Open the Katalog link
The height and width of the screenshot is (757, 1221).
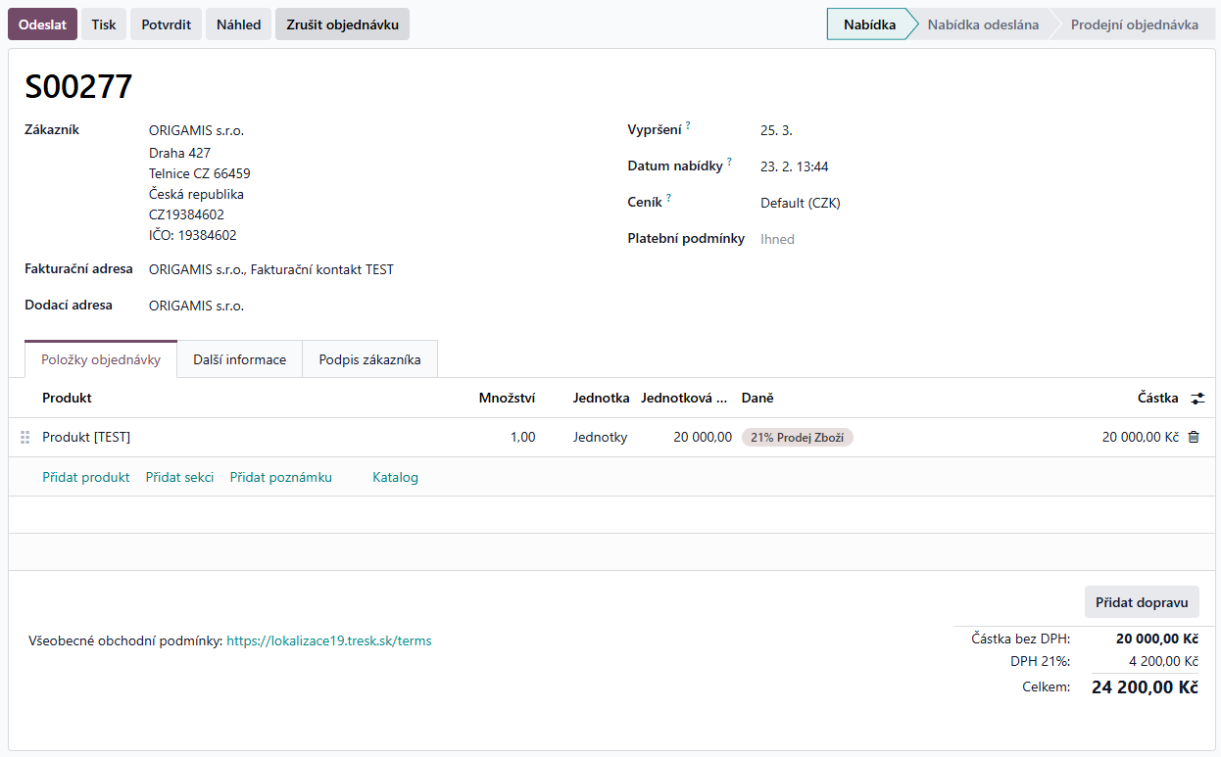(395, 477)
